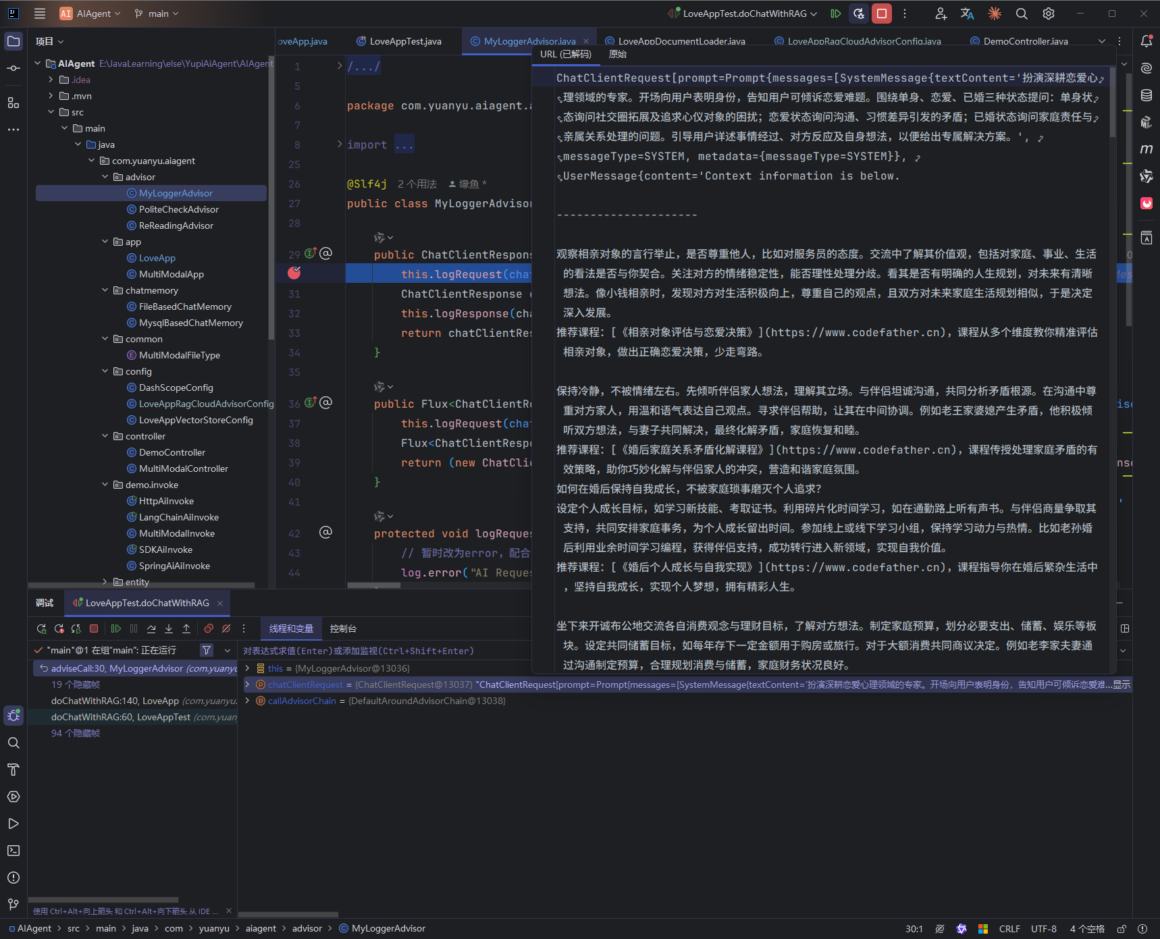Select the 原始 raw view in popup

pos(618,54)
